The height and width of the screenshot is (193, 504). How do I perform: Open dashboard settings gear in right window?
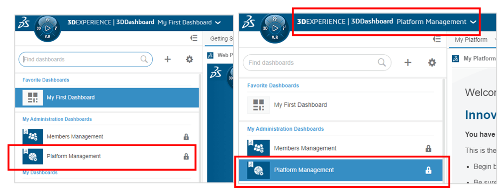click(432, 62)
